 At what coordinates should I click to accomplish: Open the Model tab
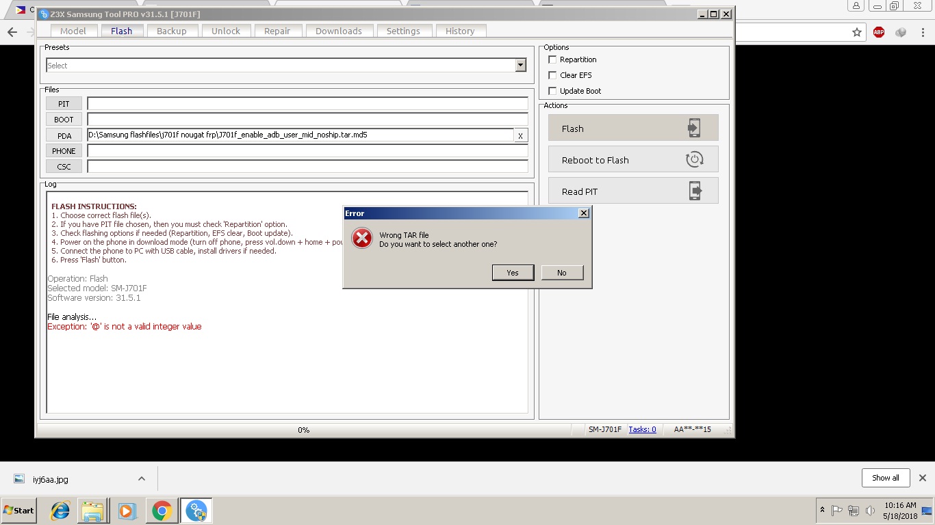73,31
